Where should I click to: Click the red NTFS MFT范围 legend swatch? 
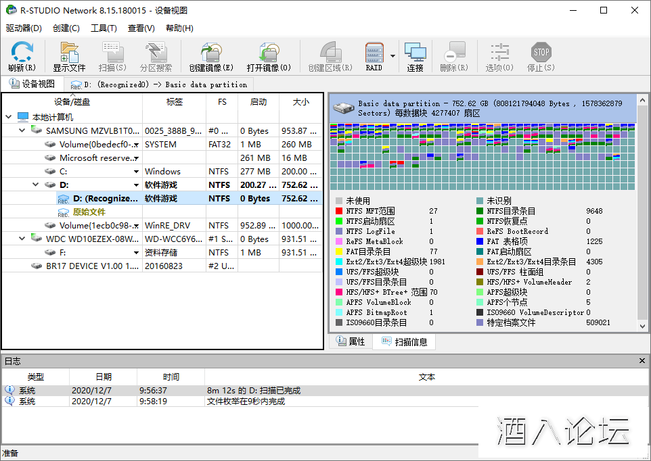click(x=339, y=211)
